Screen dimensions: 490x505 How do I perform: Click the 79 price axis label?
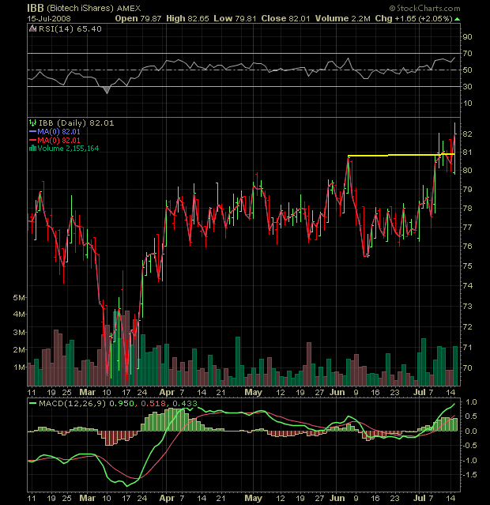(x=467, y=190)
